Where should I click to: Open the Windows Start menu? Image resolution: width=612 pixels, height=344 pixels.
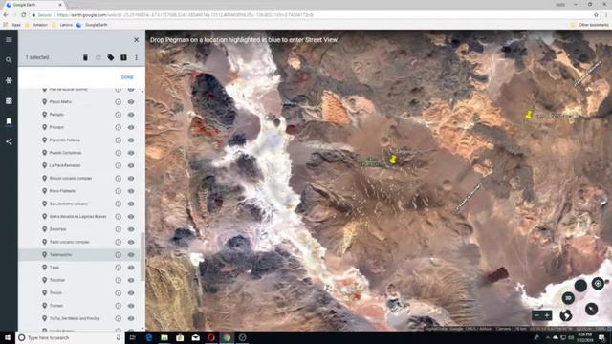pos(8,337)
